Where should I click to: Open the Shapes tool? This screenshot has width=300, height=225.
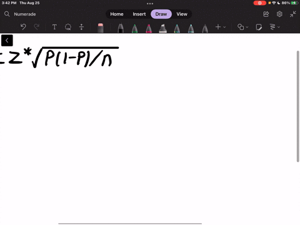click(x=241, y=27)
